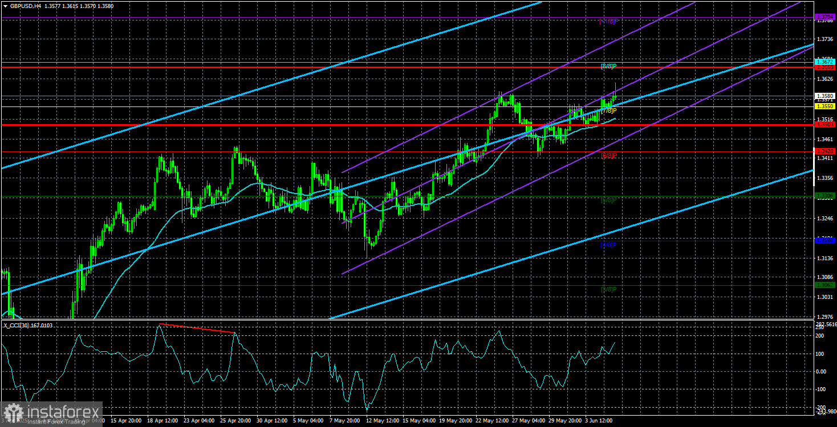Select the [8/8]P Murray level label
This screenshot has height=427, width=837.
(608, 66)
